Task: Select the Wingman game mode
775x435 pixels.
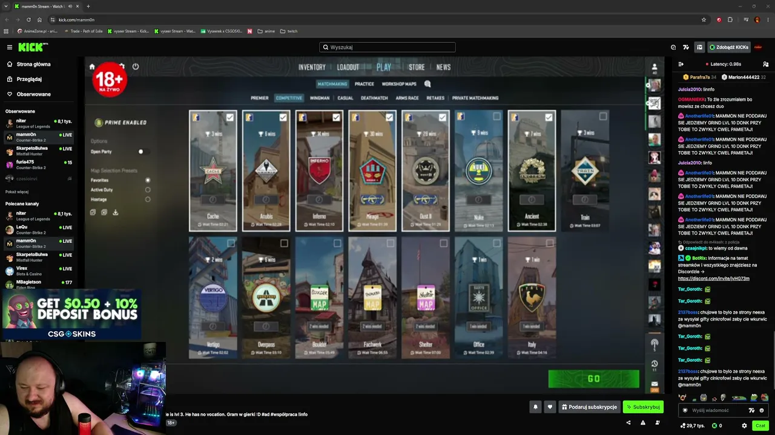Action: [x=320, y=98]
